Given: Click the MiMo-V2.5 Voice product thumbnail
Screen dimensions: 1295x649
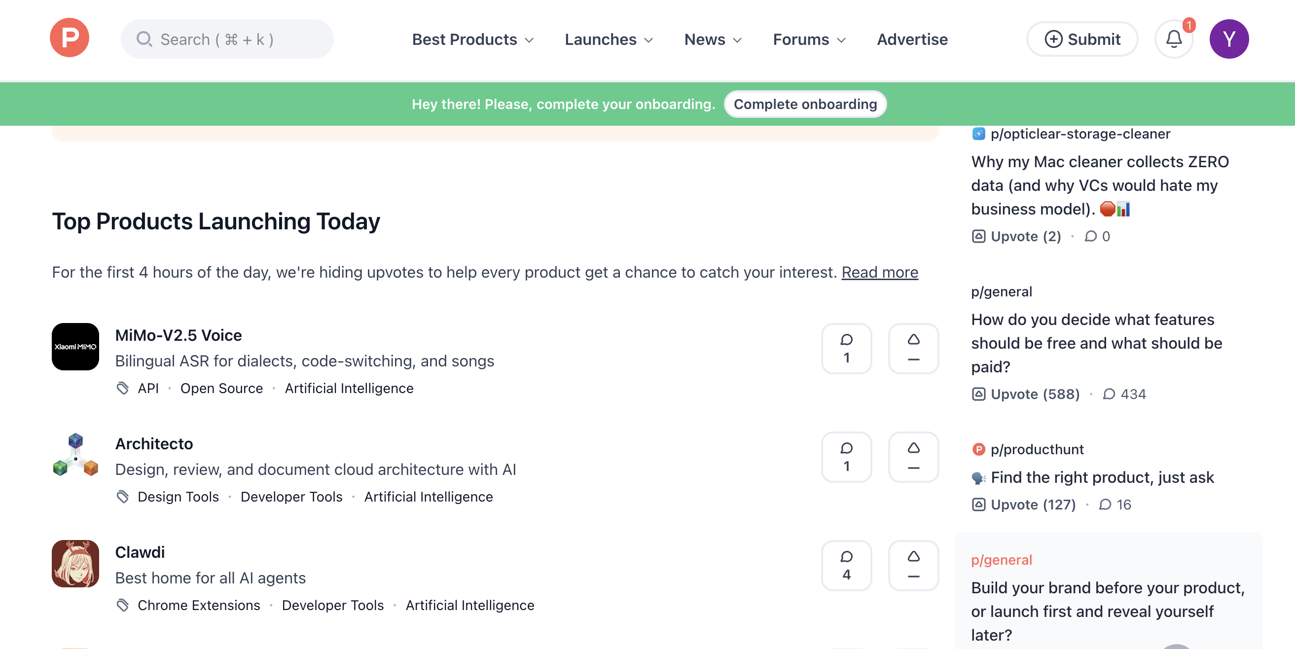Looking at the screenshot, I should point(75,346).
